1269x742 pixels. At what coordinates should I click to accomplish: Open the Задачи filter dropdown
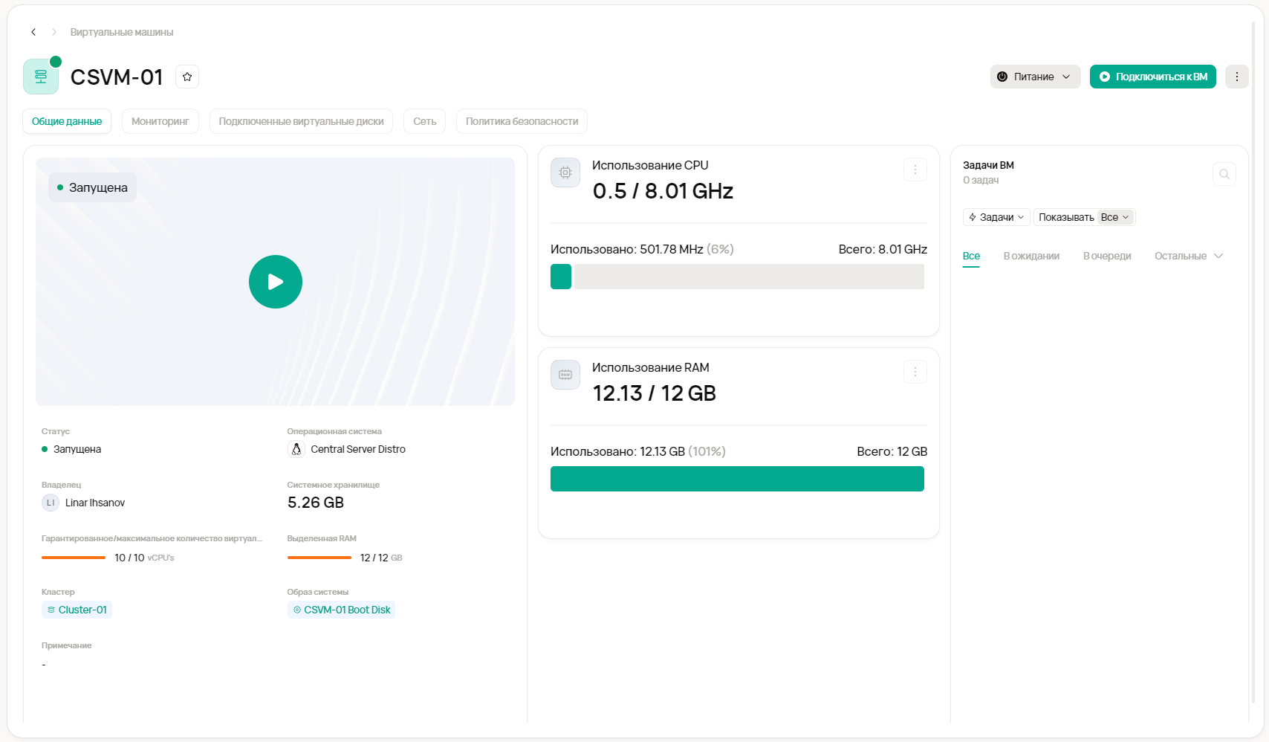click(x=996, y=217)
